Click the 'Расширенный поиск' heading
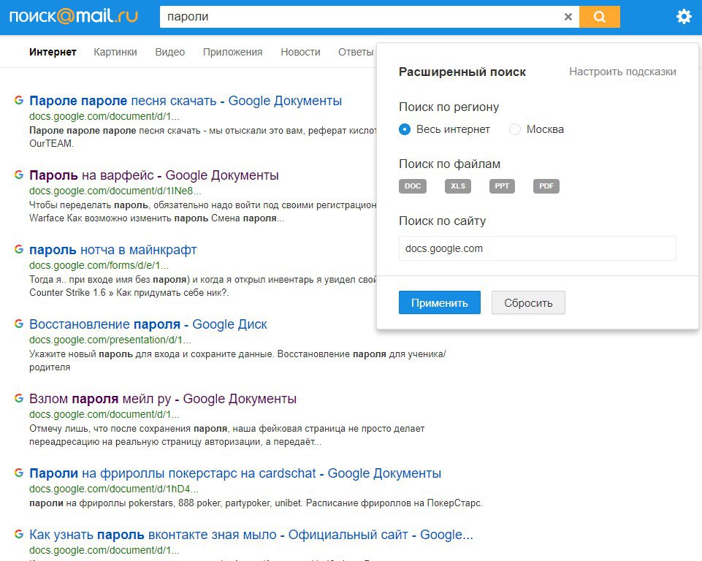The height and width of the screenshot is (561, 702). 462,72
